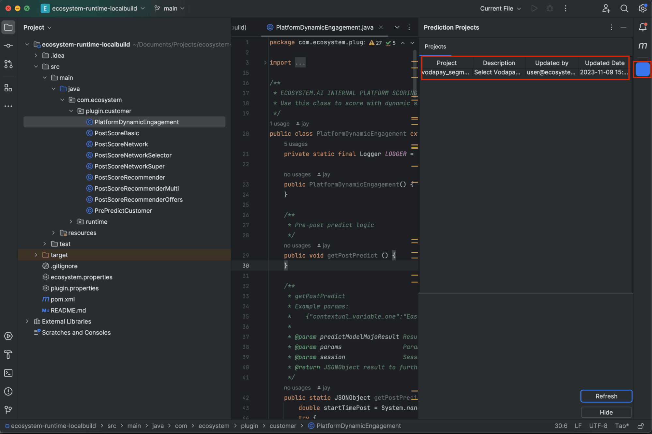The image size is (652, 434).
Task: Select the PlatformDynamicEngagement.java editor tab
Action: click(x=323, y=27)
